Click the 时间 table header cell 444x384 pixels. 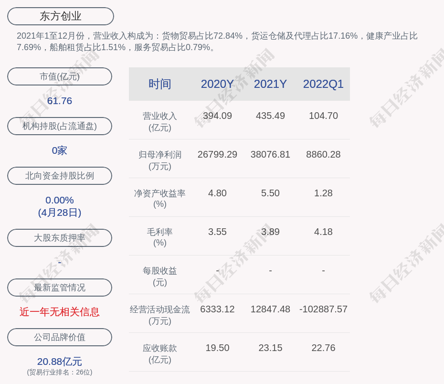tap(160, 84)
